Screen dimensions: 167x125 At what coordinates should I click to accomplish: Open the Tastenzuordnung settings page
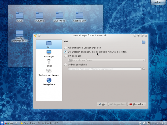click(x=49, y=72)
